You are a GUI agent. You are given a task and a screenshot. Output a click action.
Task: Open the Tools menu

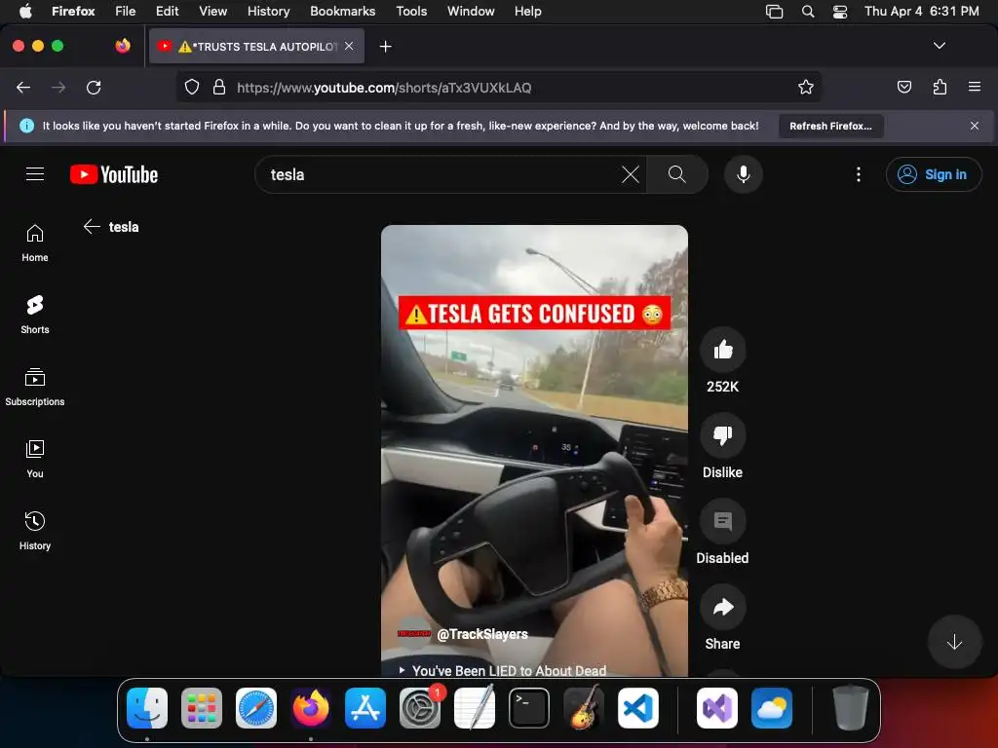click(411, 11)
